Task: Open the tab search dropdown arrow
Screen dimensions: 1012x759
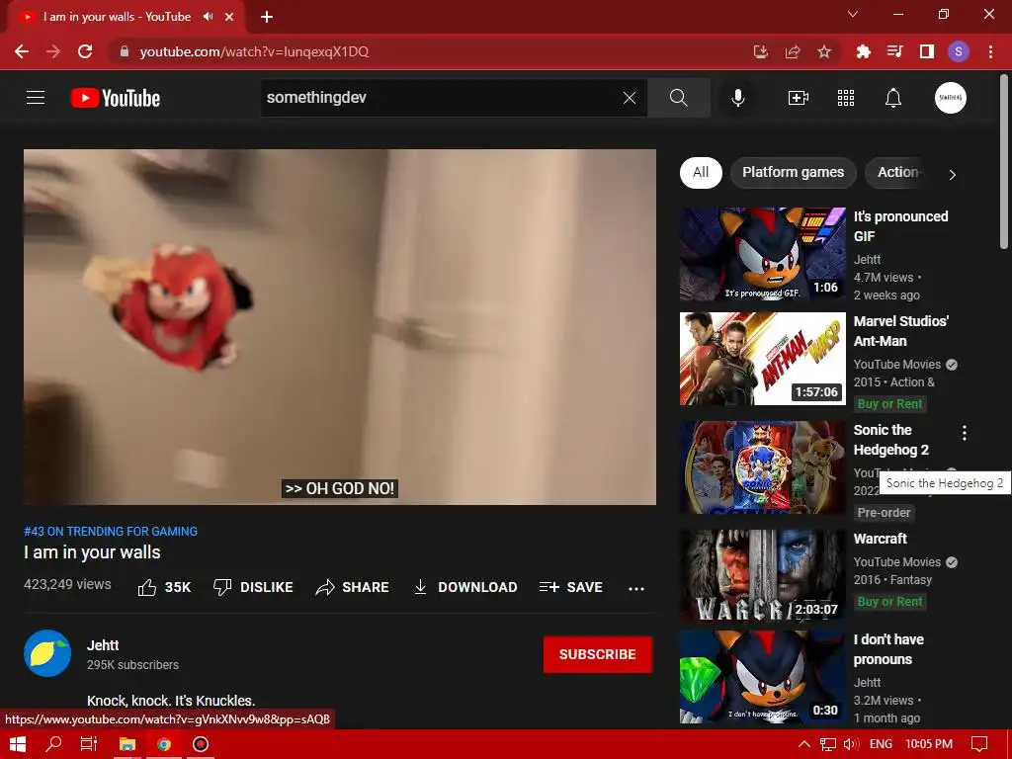Action: coord(853,14)
